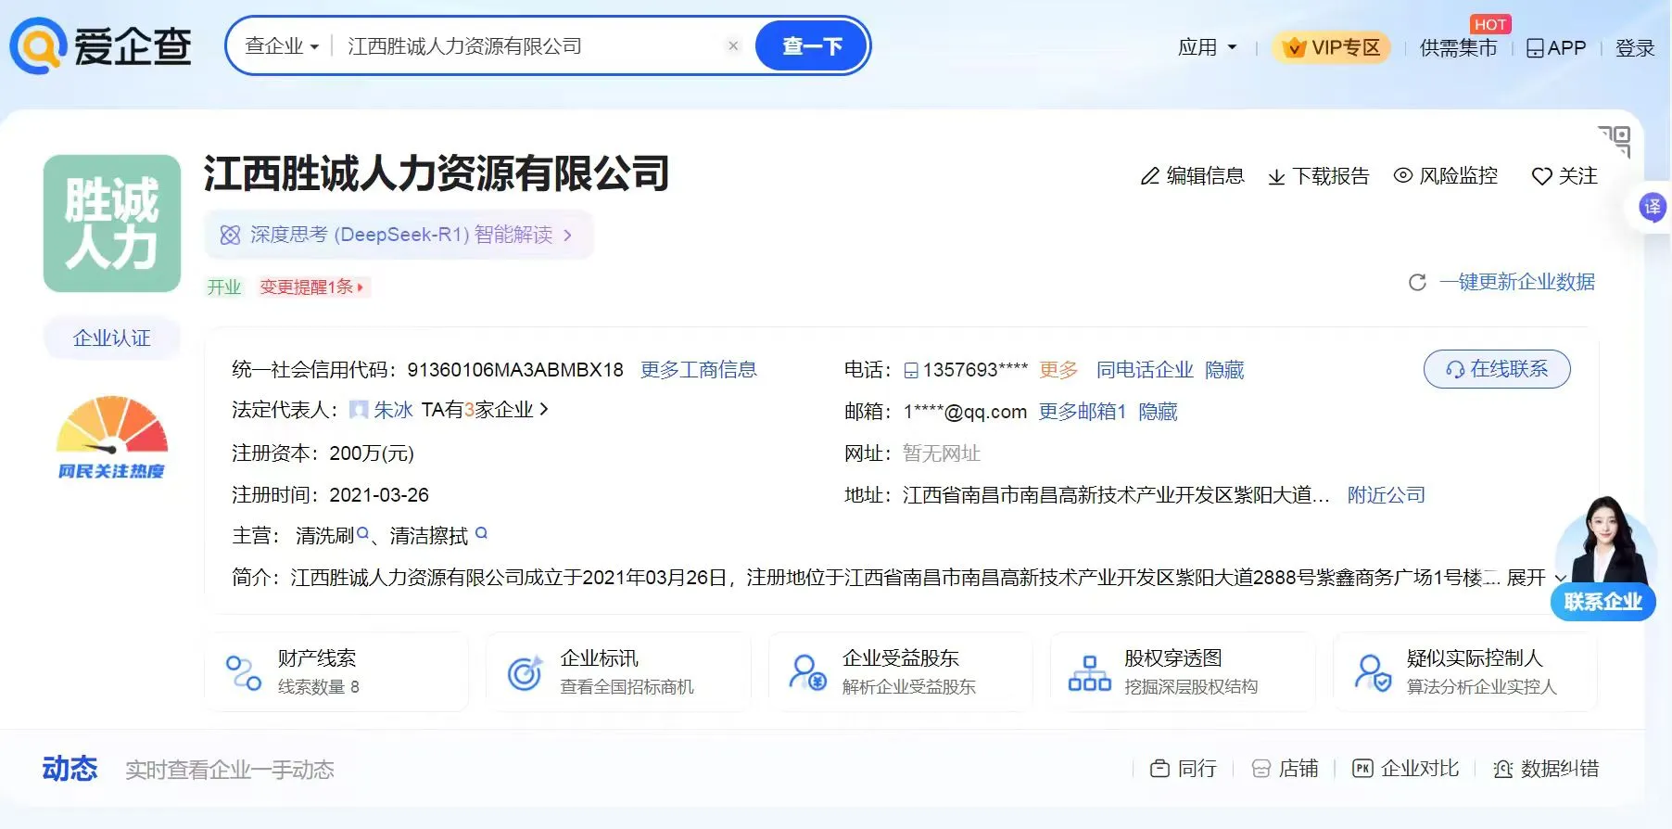1672x829 pixels.
Task: Open legal representative 朱冰 profile
Action: click(x=394, y=410)
